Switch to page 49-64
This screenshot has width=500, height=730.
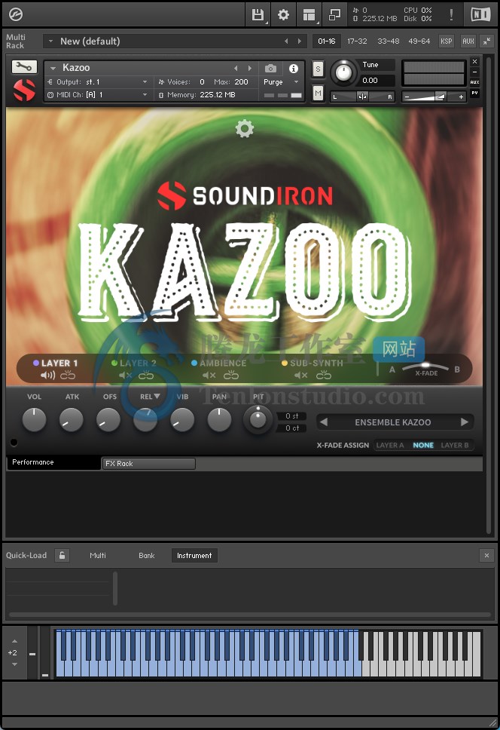[419, 41]
